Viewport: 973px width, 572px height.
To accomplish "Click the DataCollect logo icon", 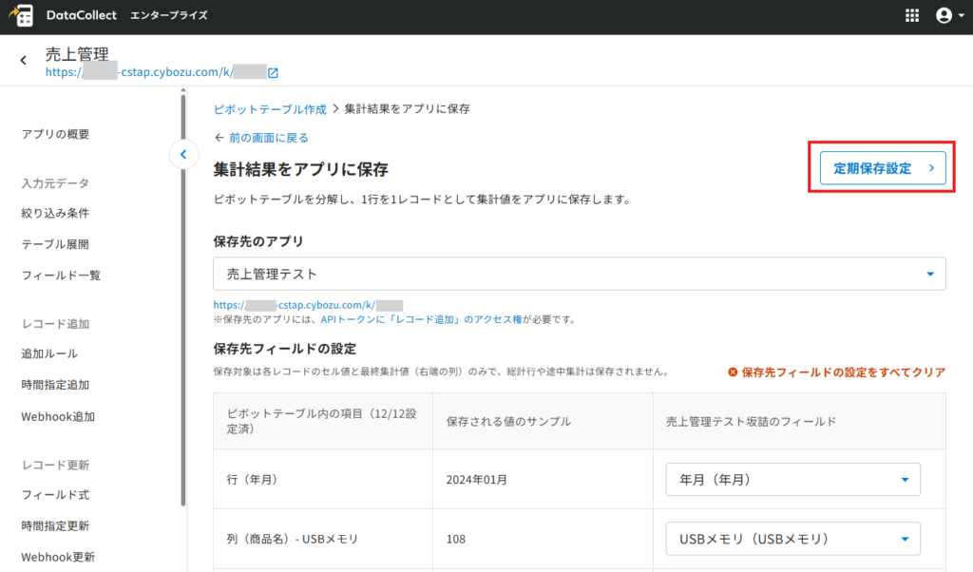I will 22,15.
